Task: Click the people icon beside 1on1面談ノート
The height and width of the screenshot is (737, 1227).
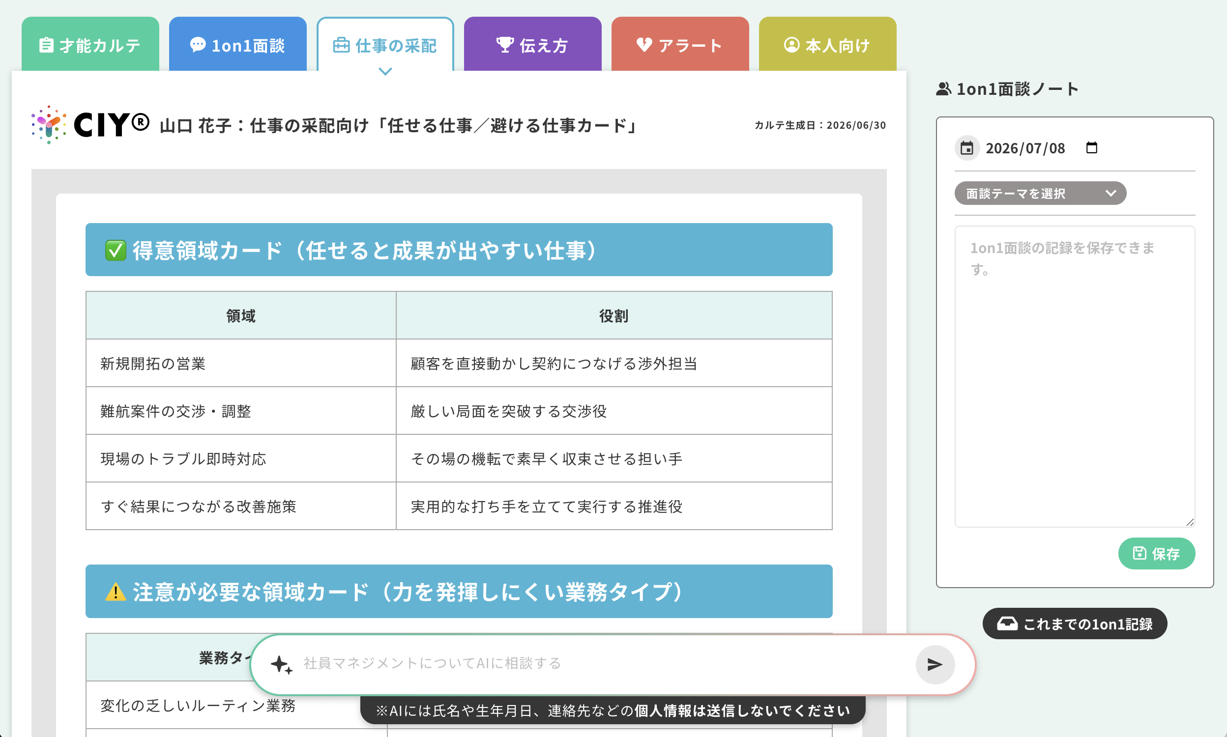Action: (943, 89)
